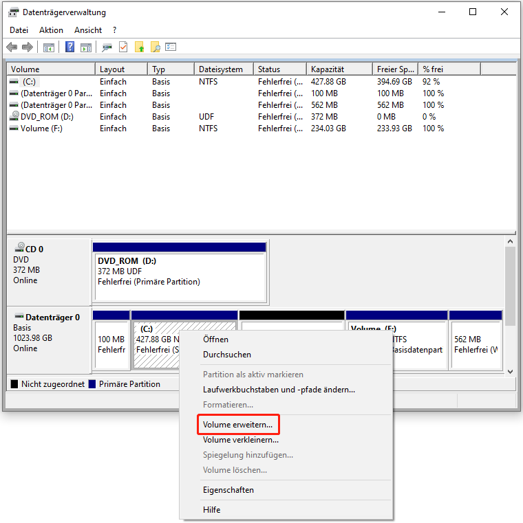Click the Datenträgerverwaltung title bar icon
The image size is (523, 523).
[x=14, y=12]
